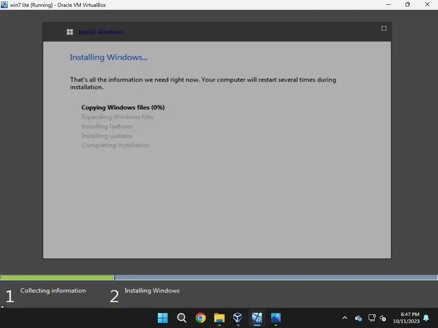Click the Windows logo beside Install Windows title
Image resolution: width=438 pixels, height=328 pixels.
pyautogui.click(x=70, y=32)
